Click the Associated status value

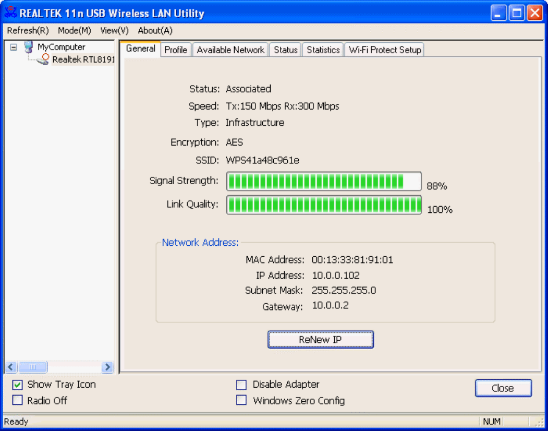(249, 89)
